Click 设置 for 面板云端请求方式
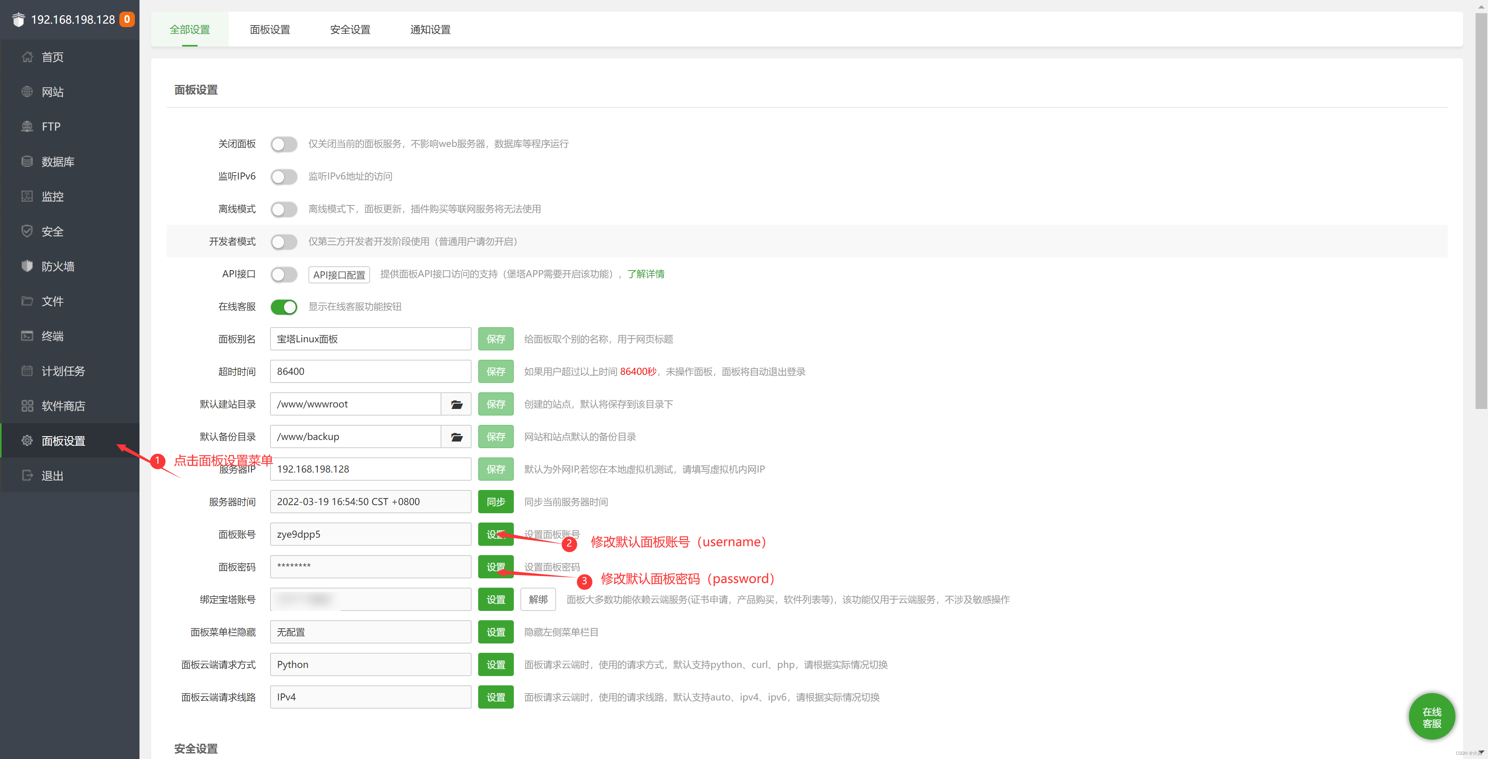Screen dimensions: 1488x759 point(496,664)
